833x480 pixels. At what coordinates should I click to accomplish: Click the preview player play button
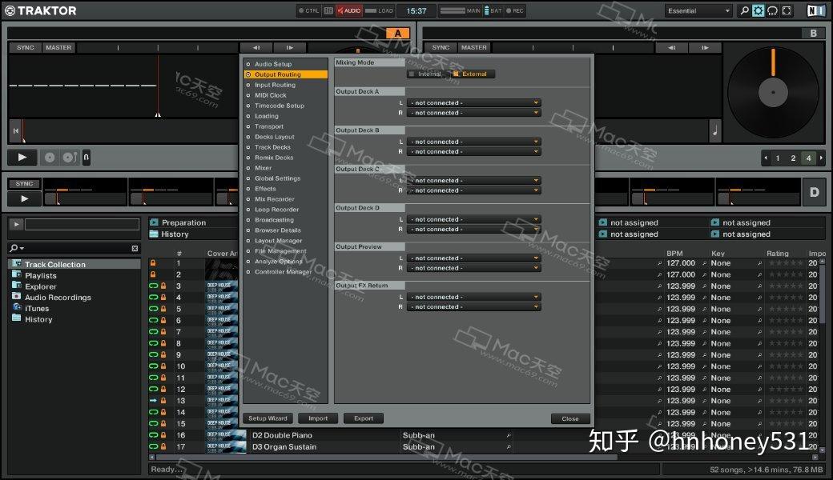16,224
